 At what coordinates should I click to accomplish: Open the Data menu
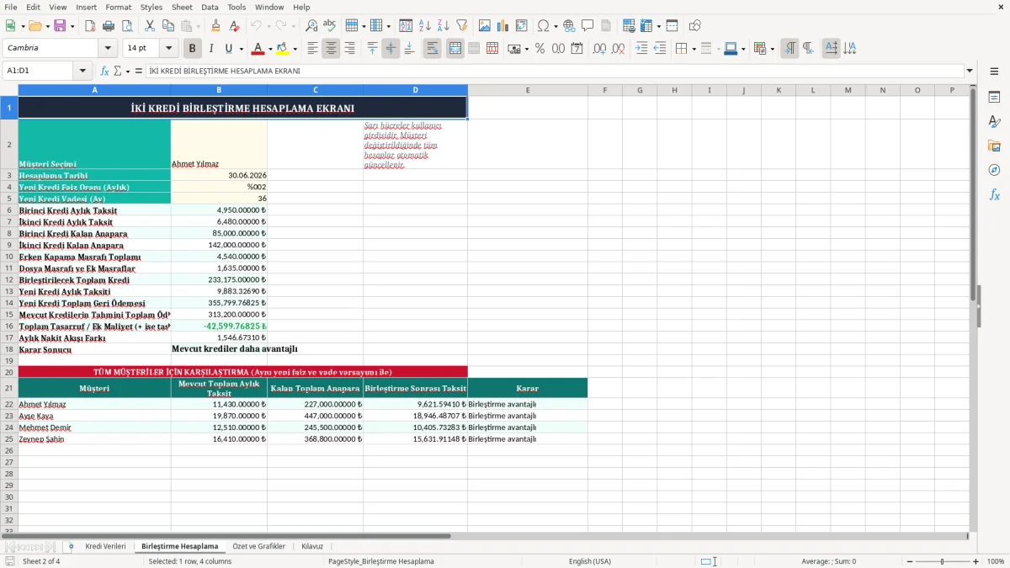tap(210, 7)
